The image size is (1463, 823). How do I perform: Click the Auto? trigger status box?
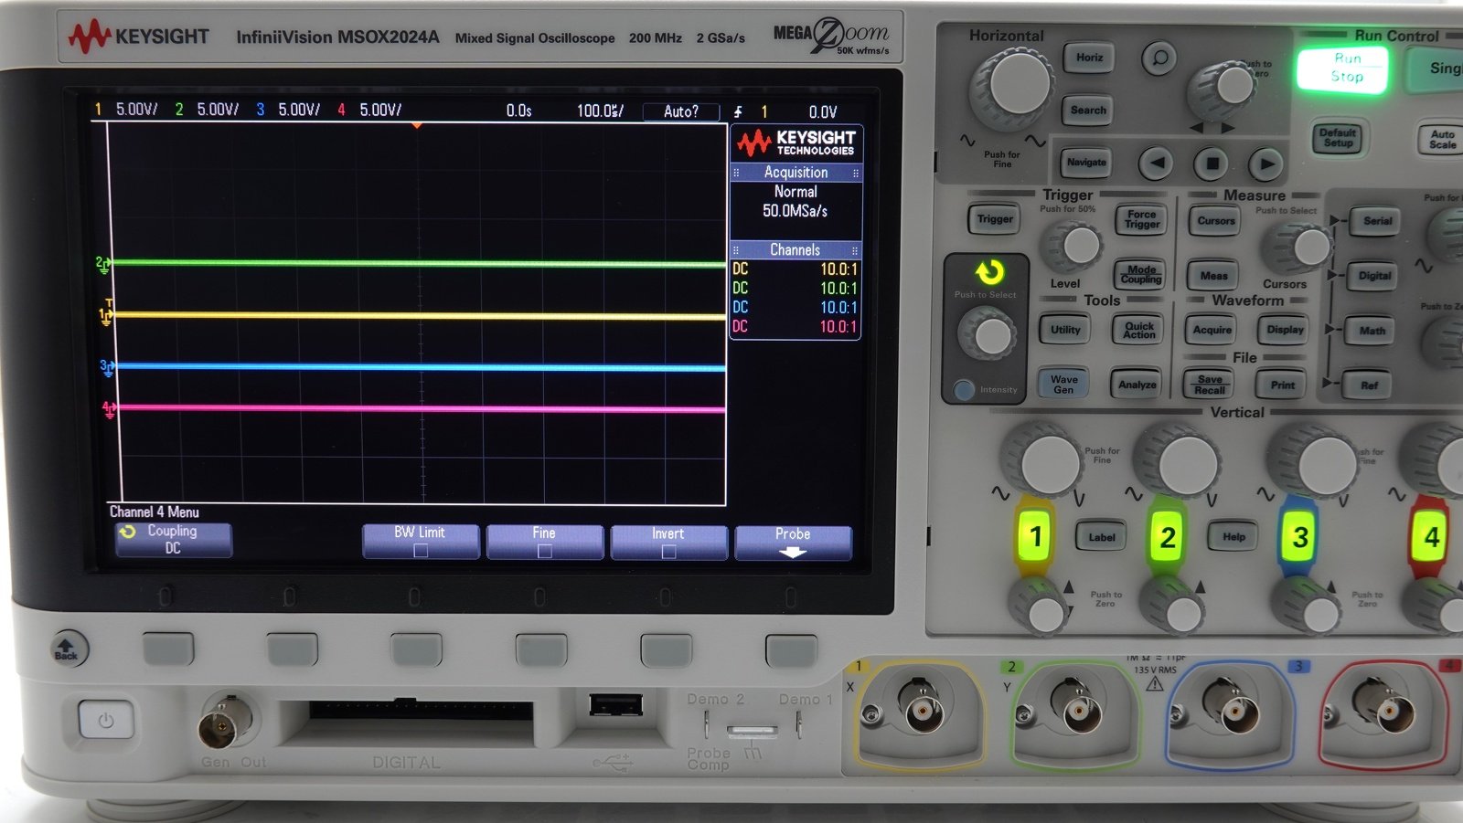pos(681,111)
